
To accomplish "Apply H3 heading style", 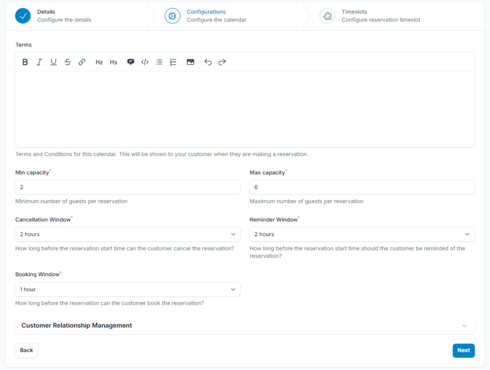I will click(113, 62).
